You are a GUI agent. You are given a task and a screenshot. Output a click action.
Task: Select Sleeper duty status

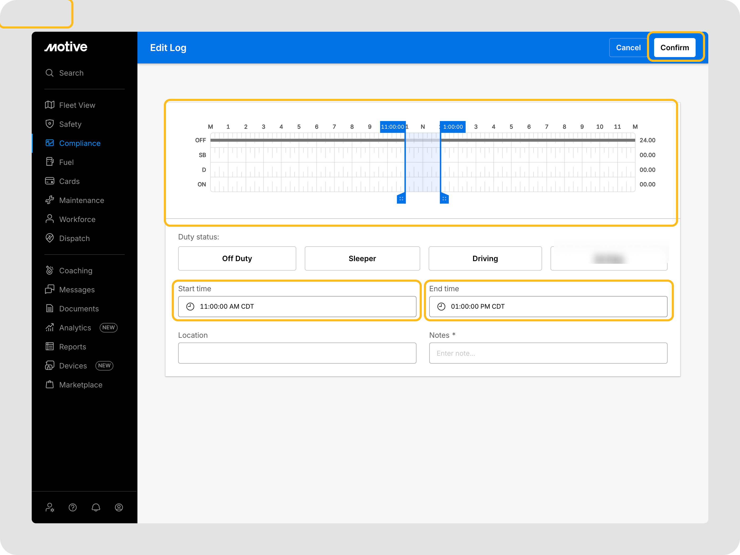362,258
